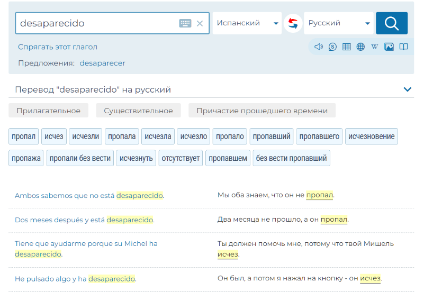The image size is (424, 292).
Task: Open image search icon
Action: [389, 47]
